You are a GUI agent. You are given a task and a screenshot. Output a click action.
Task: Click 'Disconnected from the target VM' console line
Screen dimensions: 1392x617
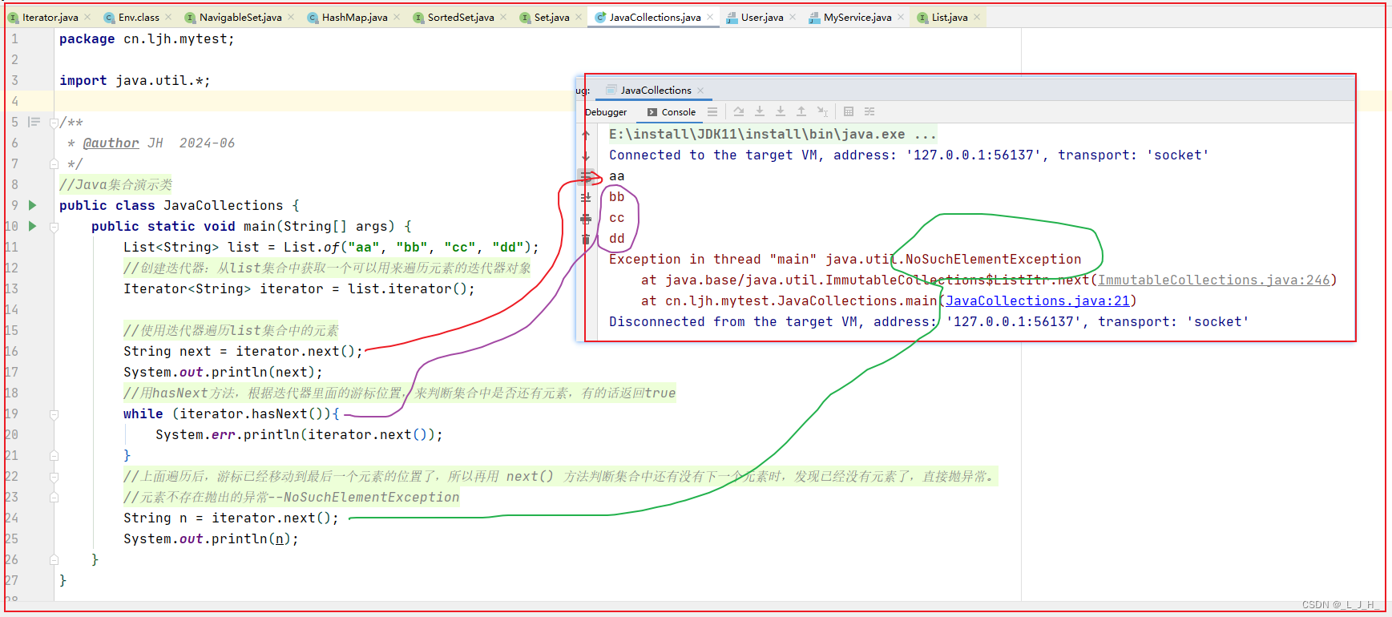[x=929, y=321]
